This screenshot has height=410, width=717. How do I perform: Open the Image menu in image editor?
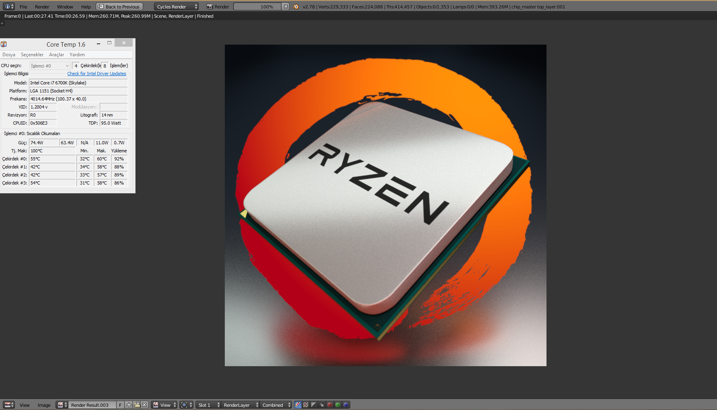[x=44, y=405]
